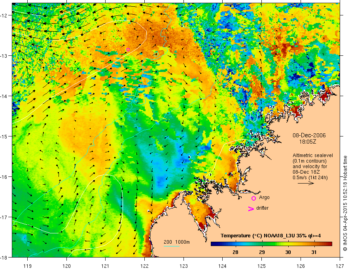Screen dimensions: 348x269
Task: Click the latitude axis label -15
Action: 4,136
